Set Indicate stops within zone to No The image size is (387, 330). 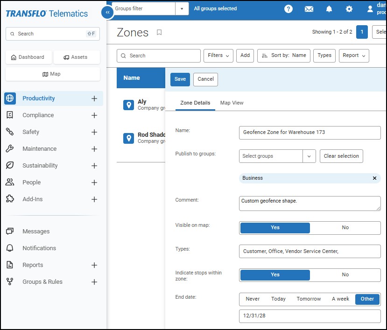[345, 275]
